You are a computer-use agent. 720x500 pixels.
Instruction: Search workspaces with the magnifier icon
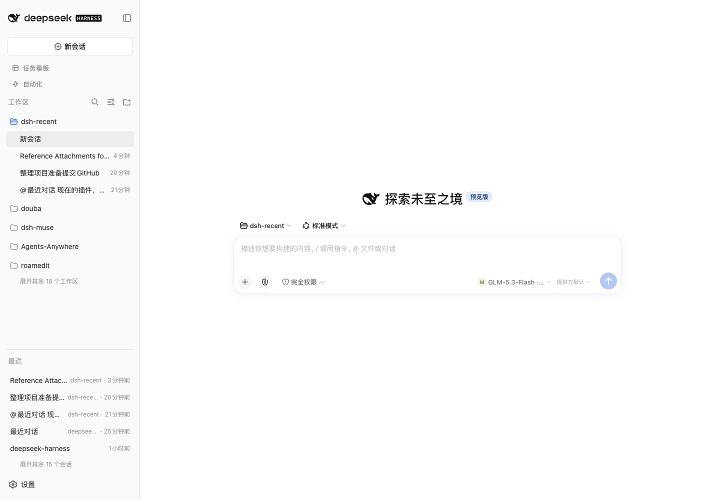(95, 102)
